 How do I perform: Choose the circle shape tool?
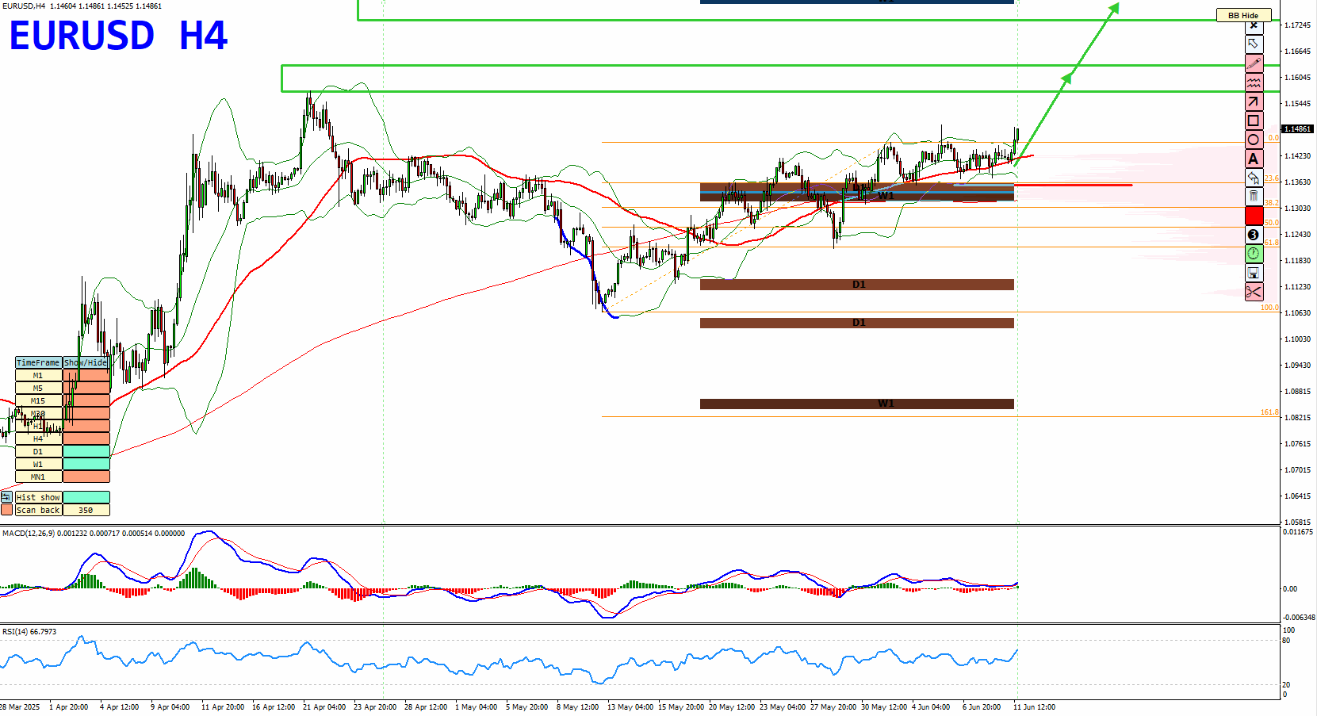point(1254,140)
